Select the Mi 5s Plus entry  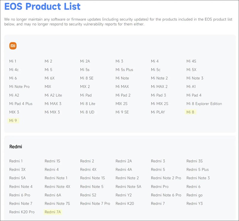pos(124,69)
